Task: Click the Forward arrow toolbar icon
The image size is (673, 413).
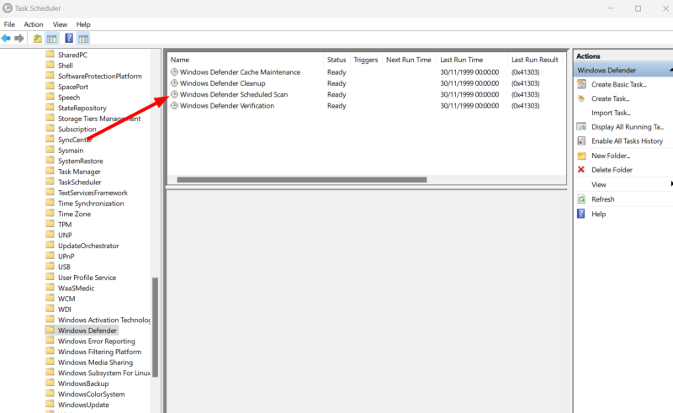Action: pos(19,39)
